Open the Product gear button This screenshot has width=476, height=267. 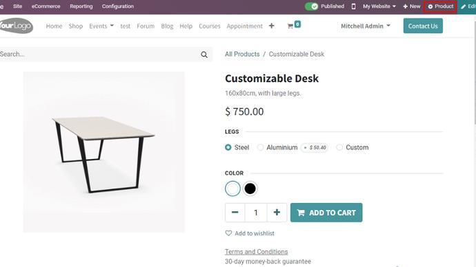coord(441,6)
